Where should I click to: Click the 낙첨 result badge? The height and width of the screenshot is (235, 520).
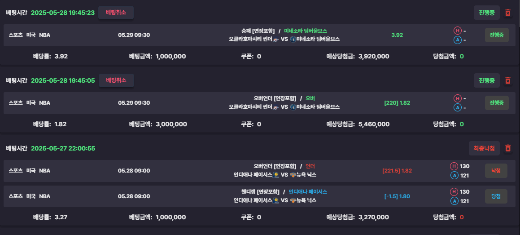tap(496, 171)
